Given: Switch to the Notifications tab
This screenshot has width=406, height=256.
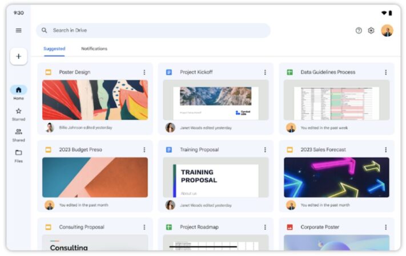Looking at the screenshot, I should coord(94,48).
